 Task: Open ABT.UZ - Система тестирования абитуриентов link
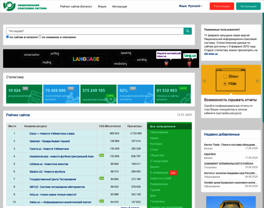57,187
